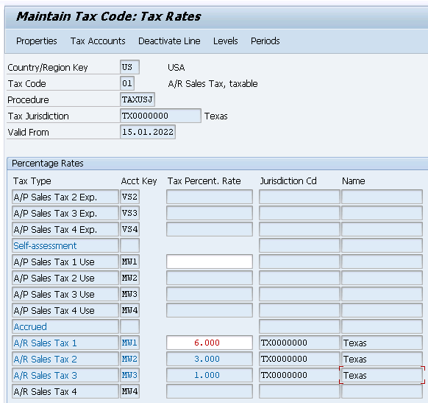Click A/P Sales Tax 1 Use rate field
The width and height of the screenshot is (428, 403).
pyautogui.click(x=210, y=262)
